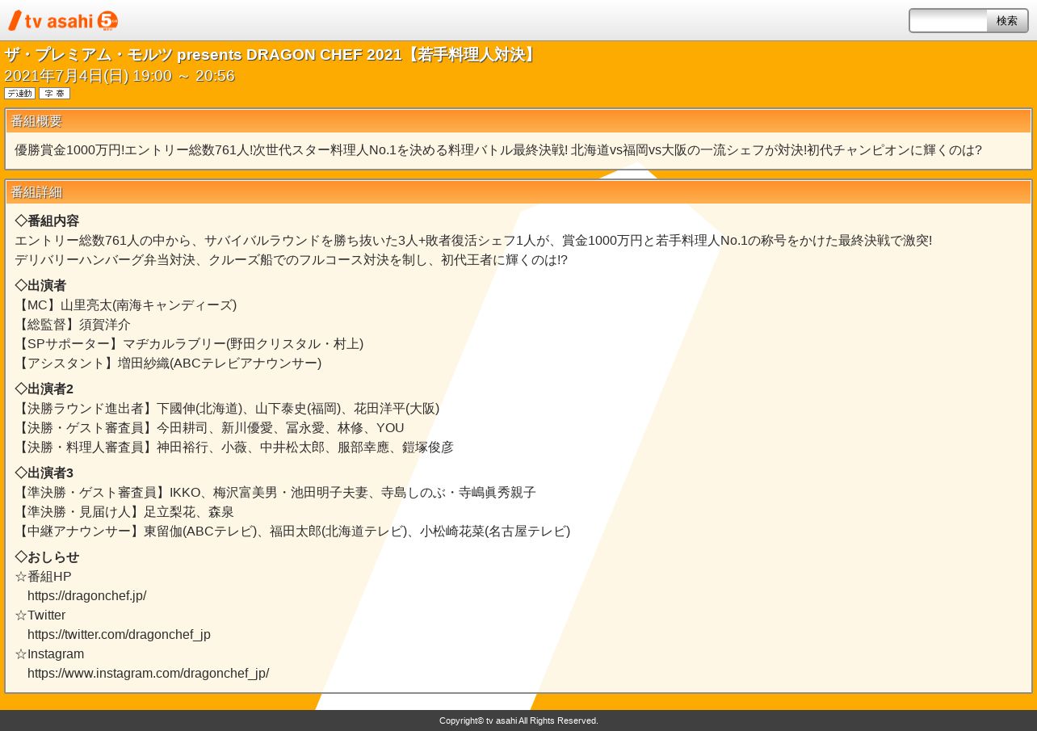The image size is (1037, 731).
Task: Click the ◇おしらせ heading
Action: click(x=47, y=557)
